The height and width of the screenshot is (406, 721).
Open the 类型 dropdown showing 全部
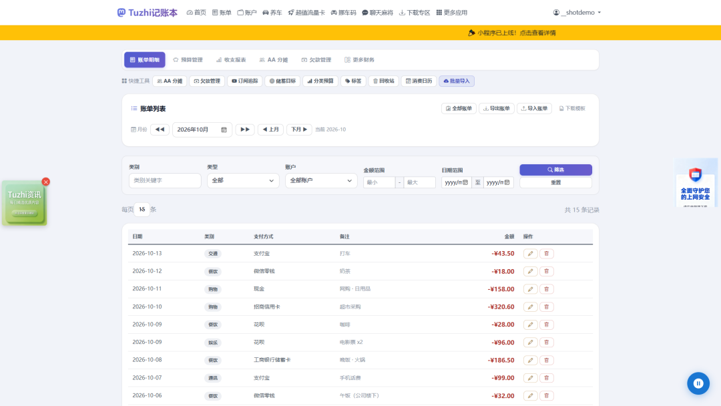click(243, 181)
